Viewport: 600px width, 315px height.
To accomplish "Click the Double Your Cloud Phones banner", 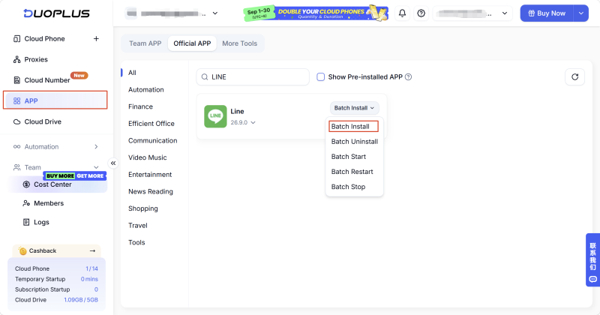I will pyautogui.click(x=316, y=13).
